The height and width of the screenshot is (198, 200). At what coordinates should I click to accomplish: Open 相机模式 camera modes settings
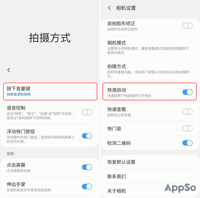click(150, 47)
